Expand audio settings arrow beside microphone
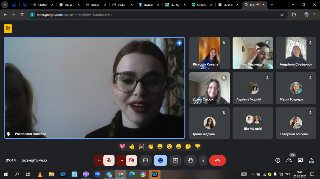This screenshot has height=179, width=320. [99, 160]
